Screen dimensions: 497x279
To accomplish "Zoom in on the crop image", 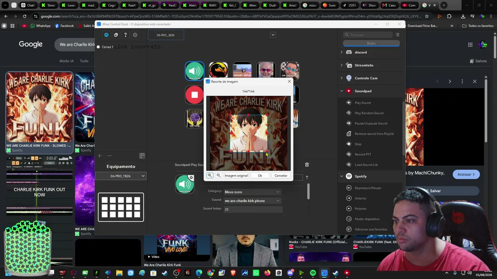I will 210,176.
